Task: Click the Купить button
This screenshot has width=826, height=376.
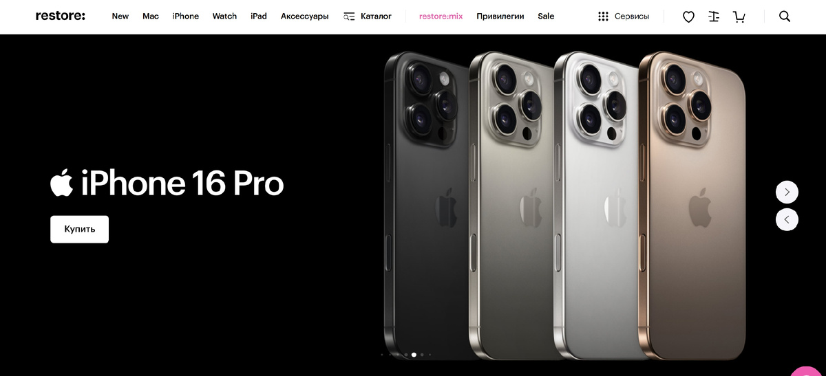Action: point(79,229)
